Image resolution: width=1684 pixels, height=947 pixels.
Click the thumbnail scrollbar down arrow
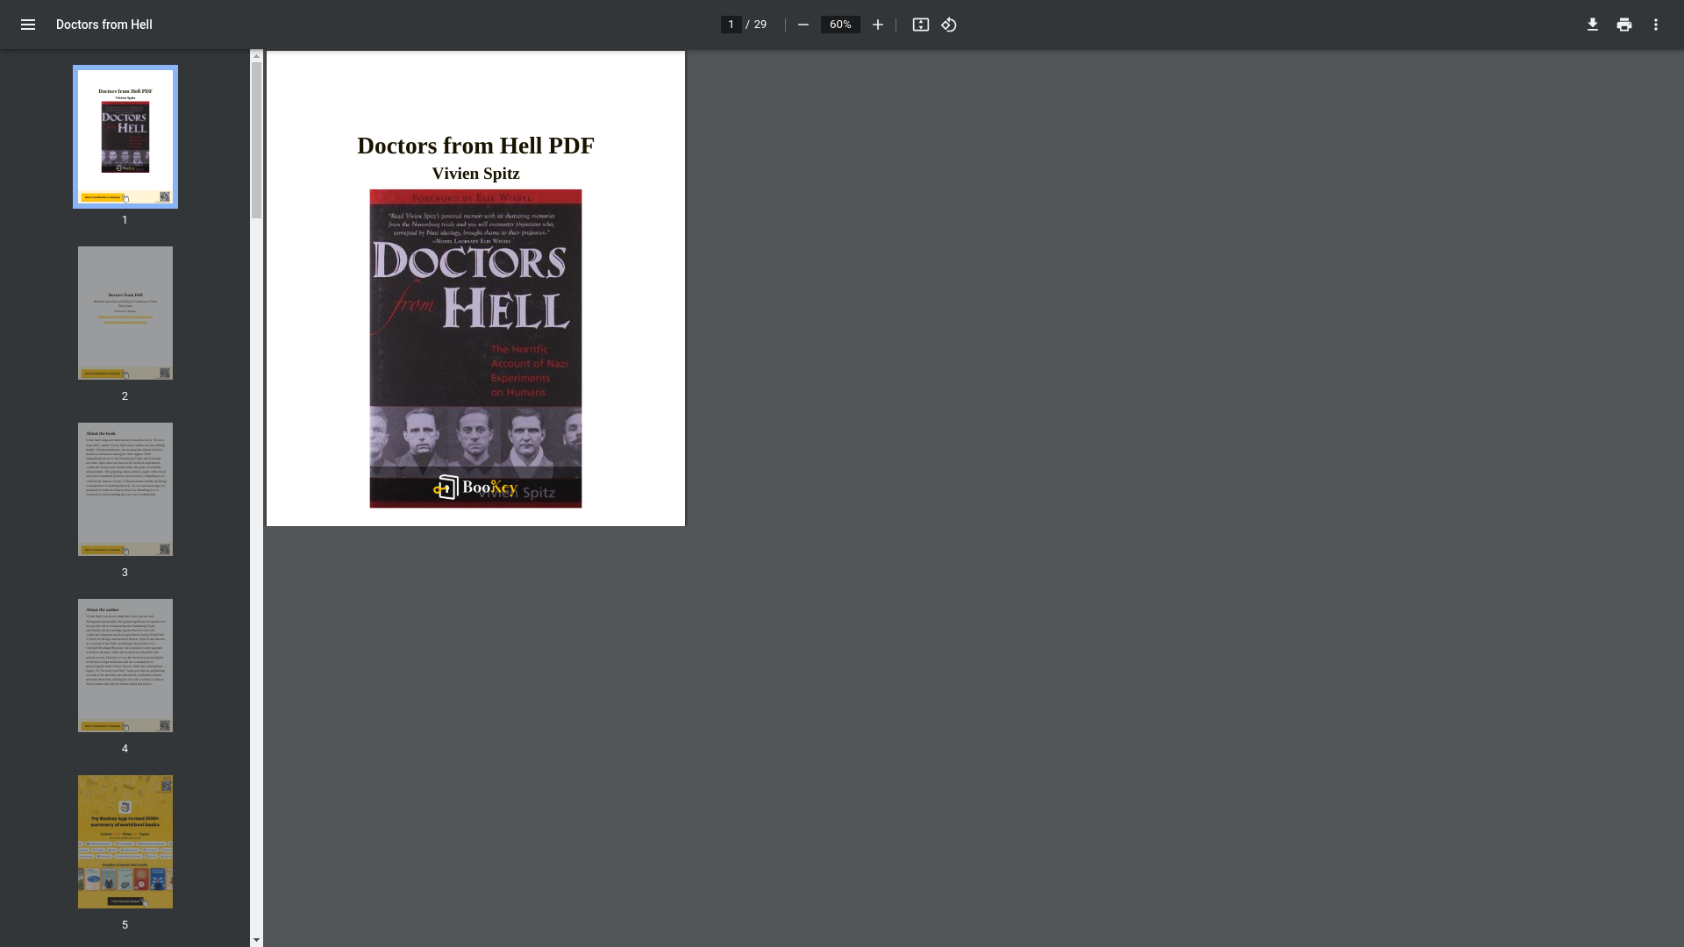[256, 940]
